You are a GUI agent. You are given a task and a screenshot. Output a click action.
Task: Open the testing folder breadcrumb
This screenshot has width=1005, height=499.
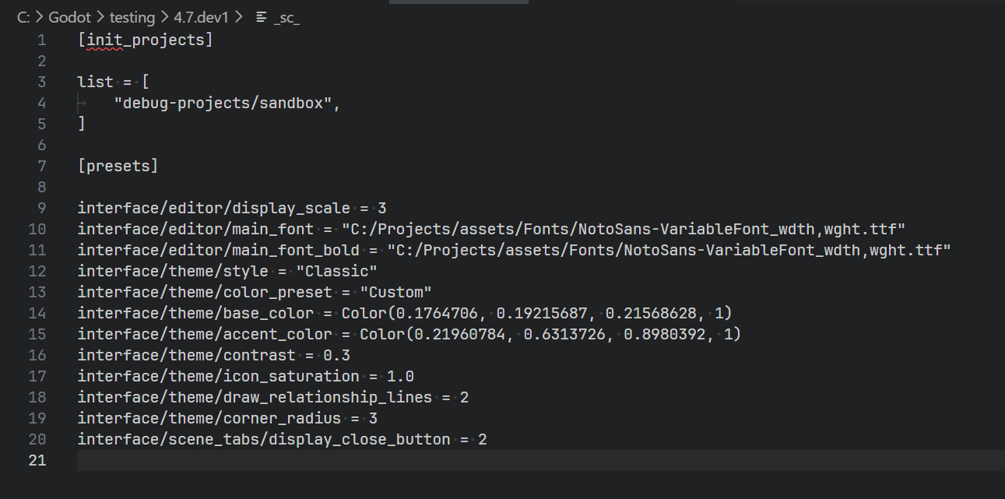tap(133, 17)
